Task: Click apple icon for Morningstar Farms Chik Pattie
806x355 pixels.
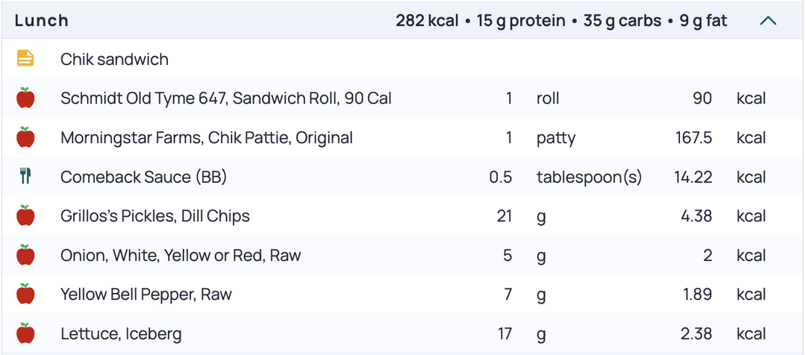Action: point(25,137)
